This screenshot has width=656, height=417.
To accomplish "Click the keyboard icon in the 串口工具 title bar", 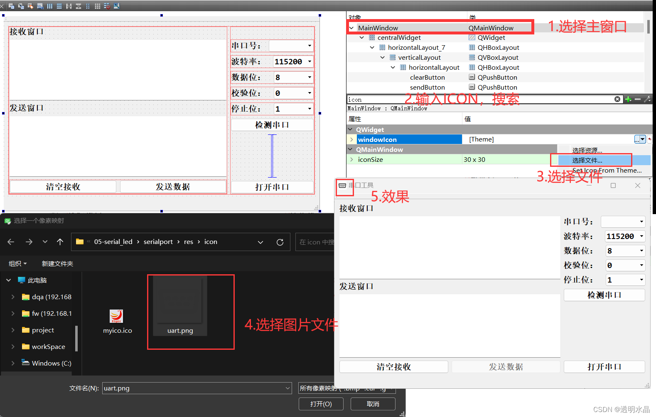I will (342, 185).
